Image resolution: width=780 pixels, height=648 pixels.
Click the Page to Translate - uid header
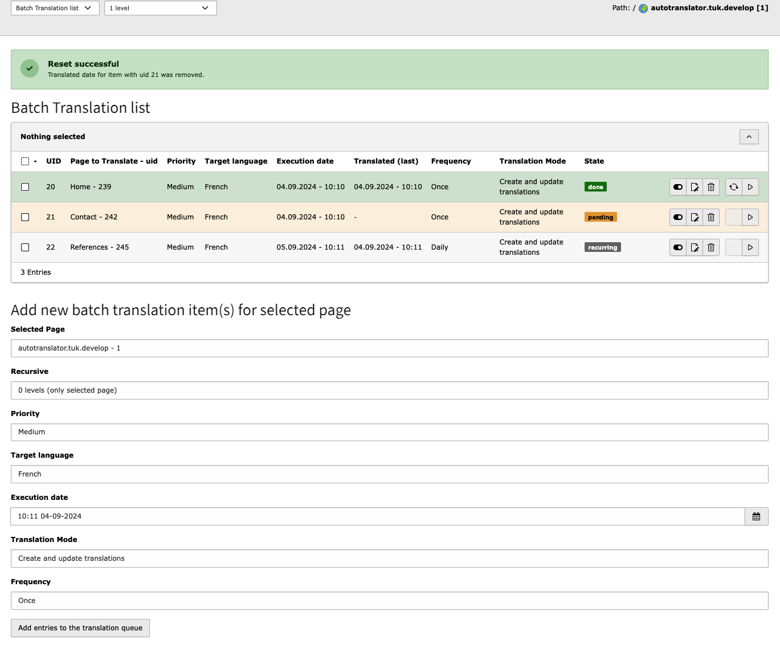click(x=114, y=161)
